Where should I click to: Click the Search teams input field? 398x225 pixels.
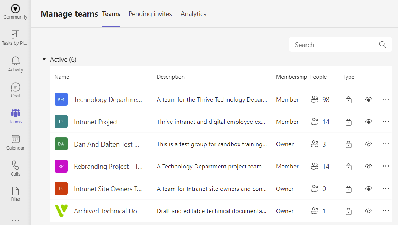click(334, 45)
